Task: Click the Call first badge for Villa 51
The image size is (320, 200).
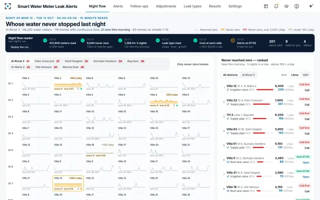Action: 304,142
